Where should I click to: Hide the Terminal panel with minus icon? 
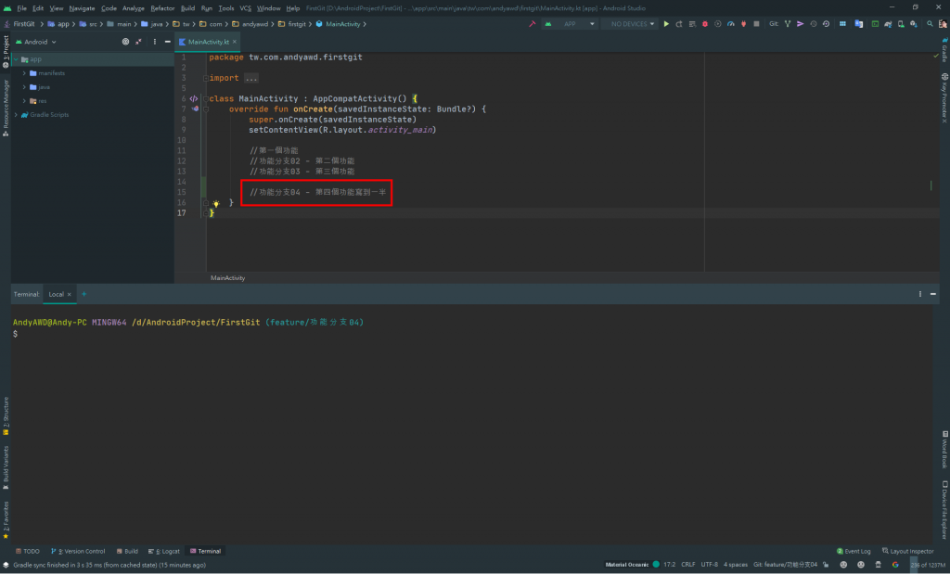(933, 294)
